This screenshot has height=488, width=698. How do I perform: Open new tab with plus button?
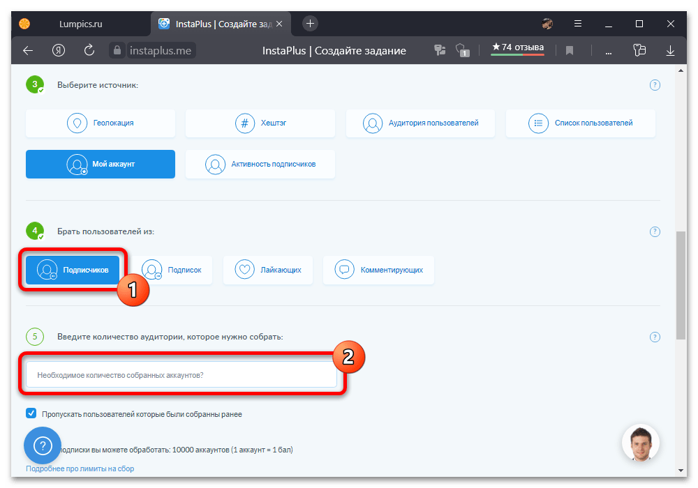(x=311, y=23)
